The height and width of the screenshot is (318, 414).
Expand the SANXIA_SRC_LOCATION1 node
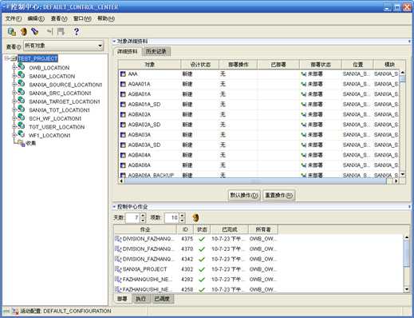click(15, 93)
